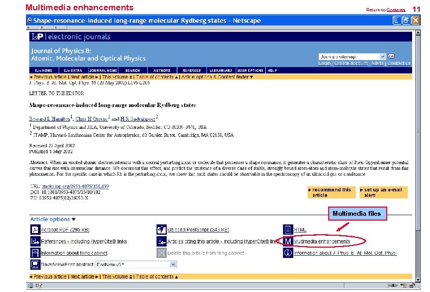Click set up an e-mail alert button
This screenshot has height=292, width=430.
pyautogui.click(x=383, y=193)
